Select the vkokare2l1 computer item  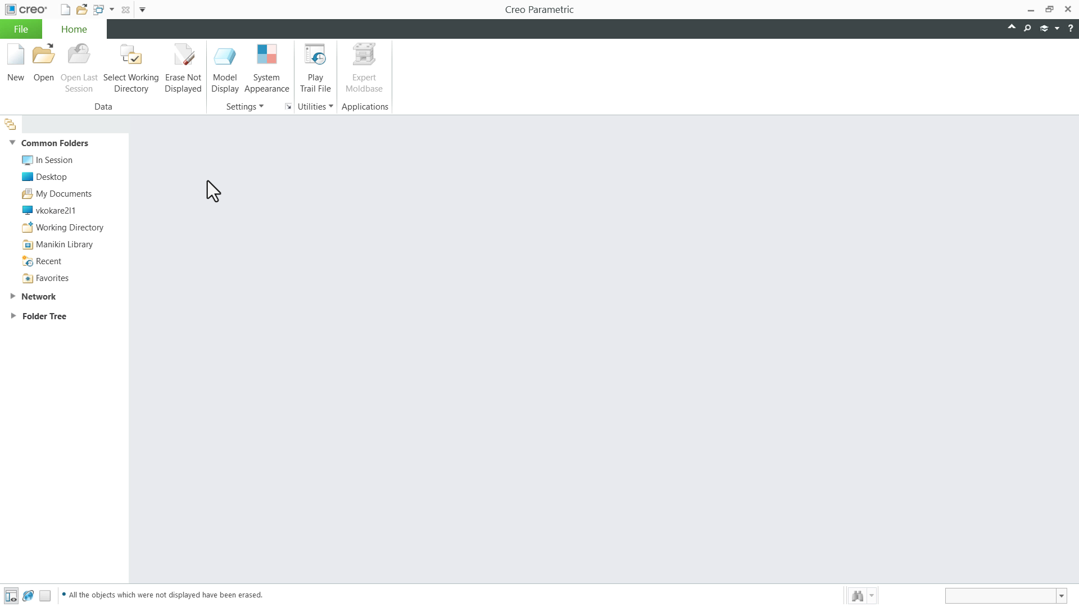[49, 211]
